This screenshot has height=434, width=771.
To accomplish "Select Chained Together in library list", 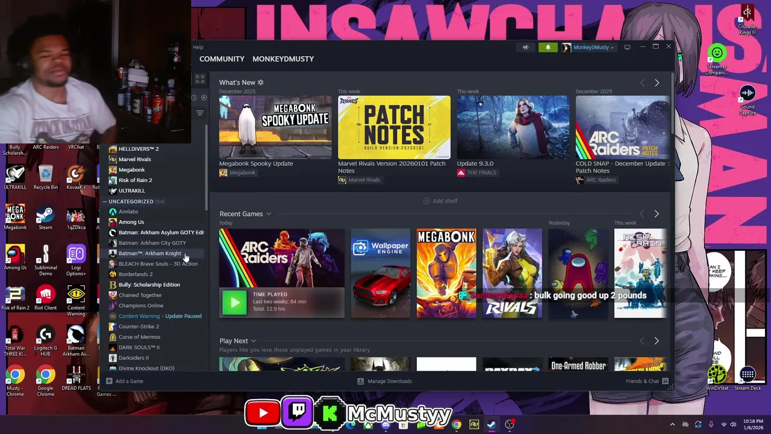I will click(140, 295).
